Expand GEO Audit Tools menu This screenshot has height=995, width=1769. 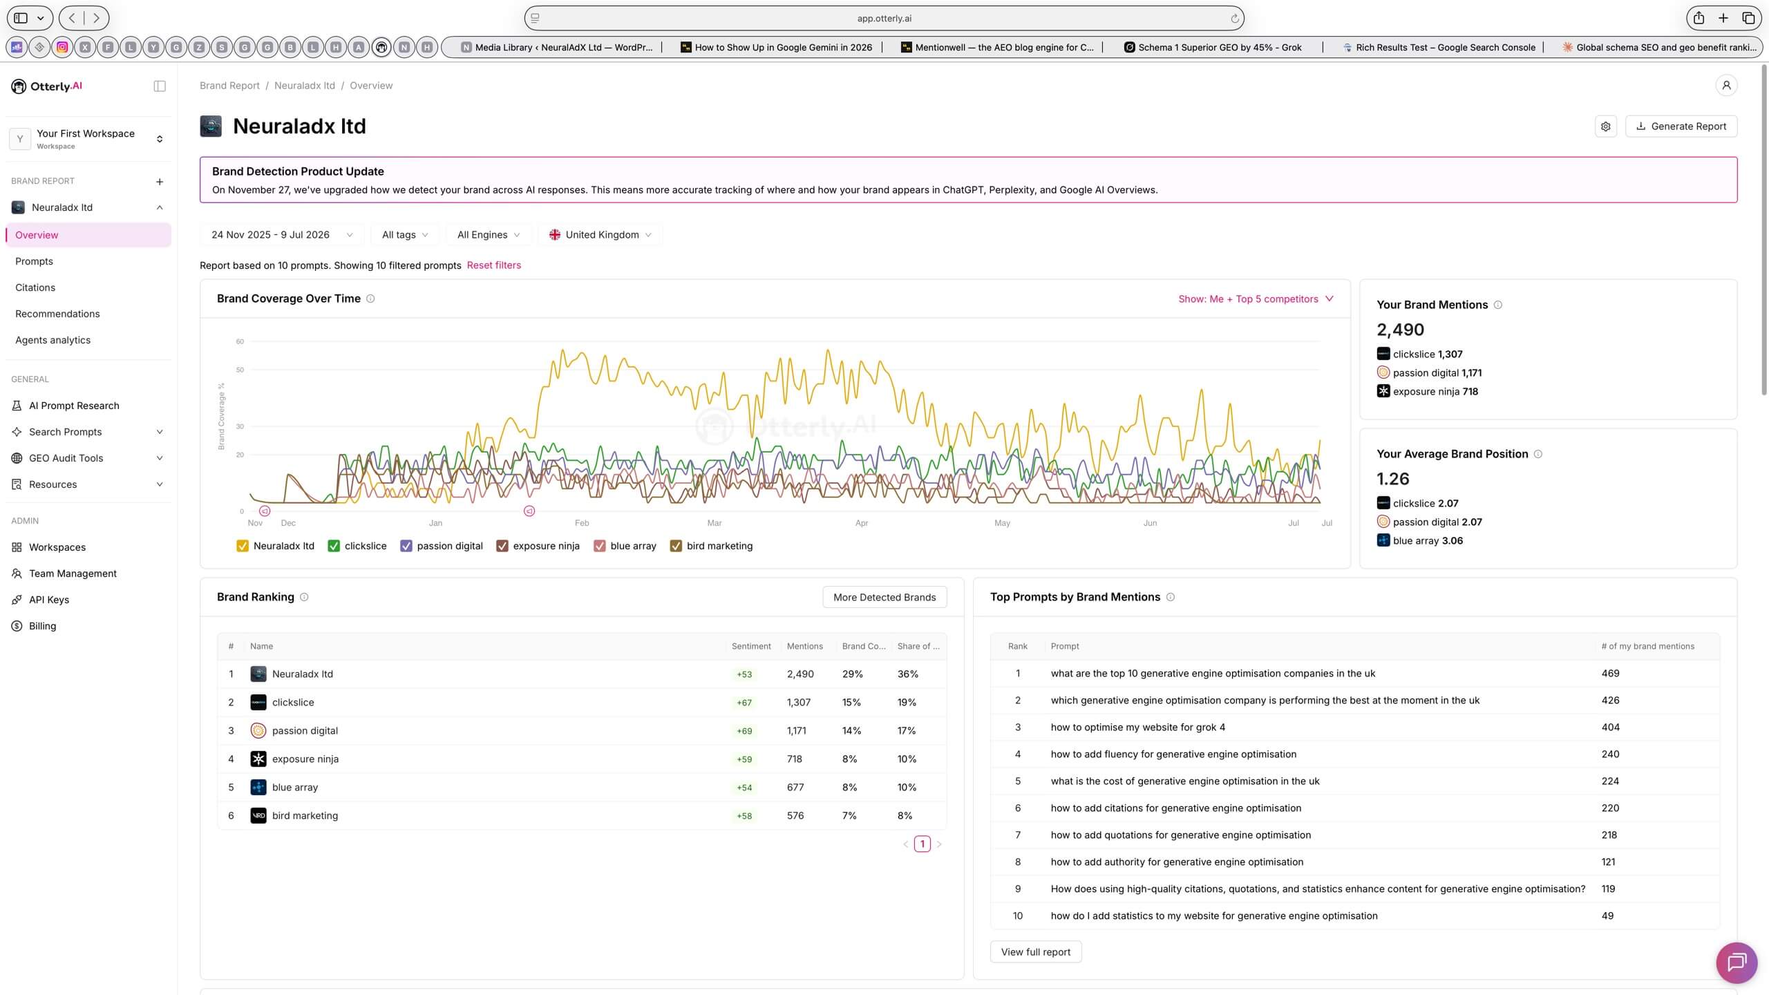pyautogui.click(x=88, y=458)
